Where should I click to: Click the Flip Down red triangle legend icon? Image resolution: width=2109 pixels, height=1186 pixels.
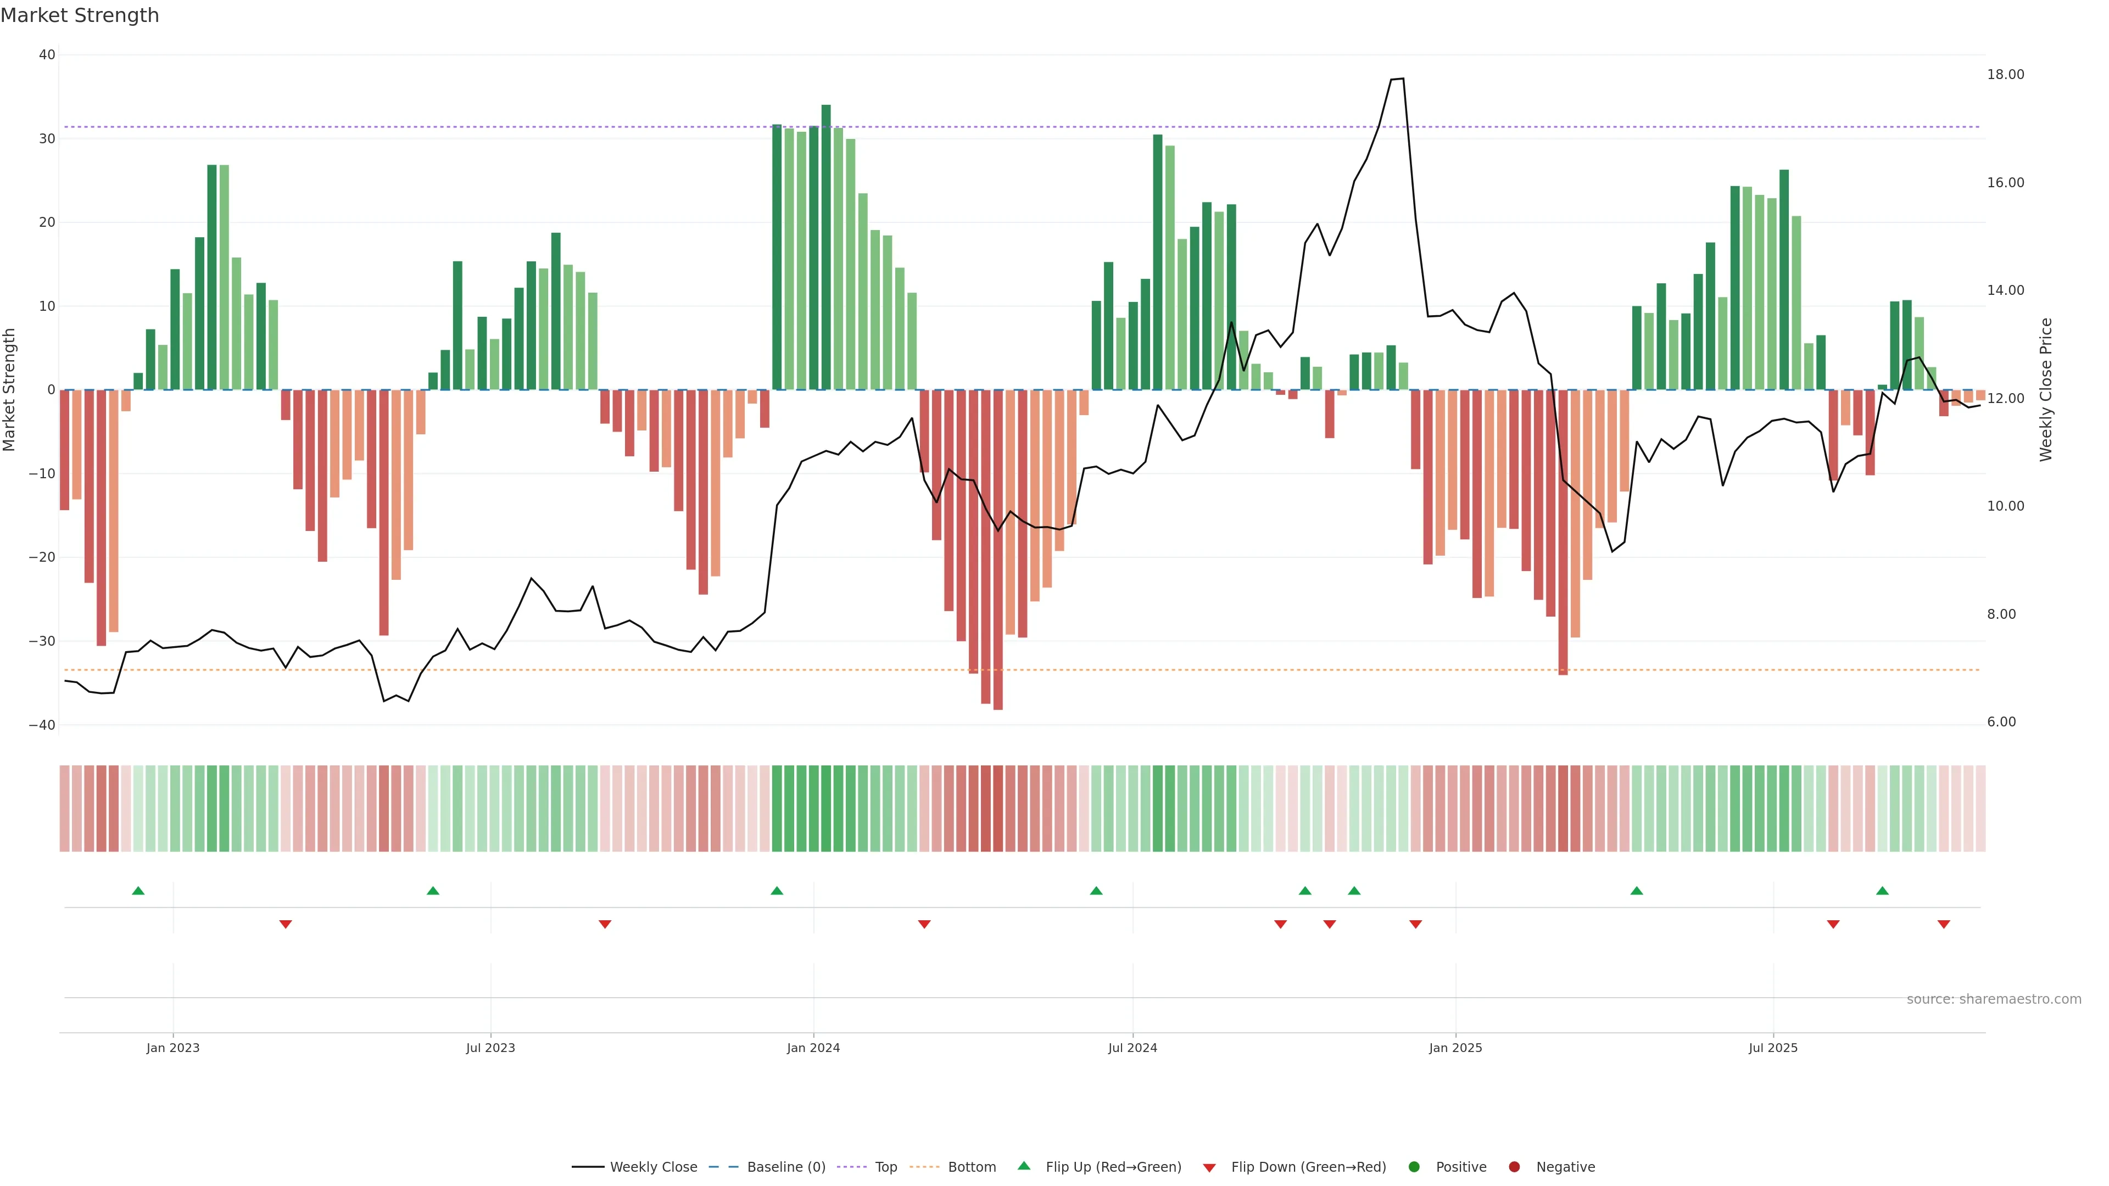1209,1168
